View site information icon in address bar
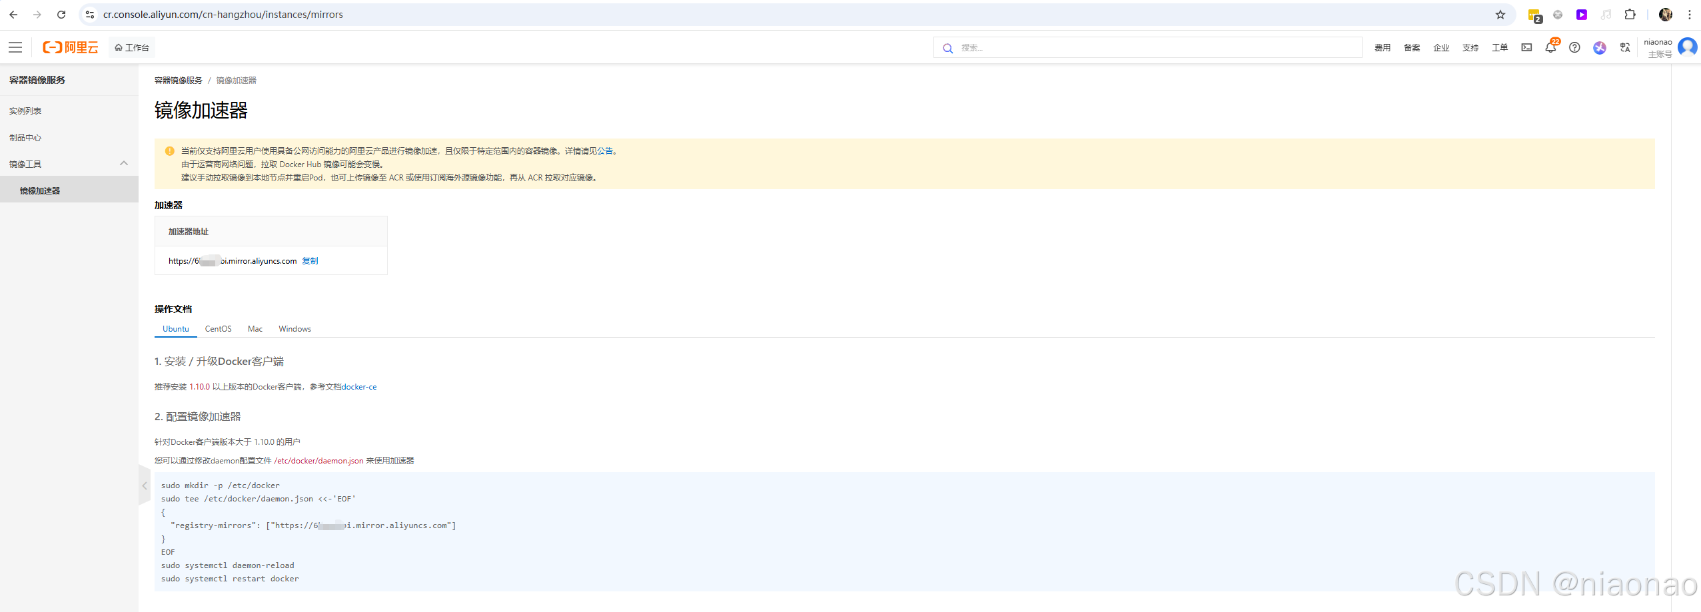 [x=90, y=15]
